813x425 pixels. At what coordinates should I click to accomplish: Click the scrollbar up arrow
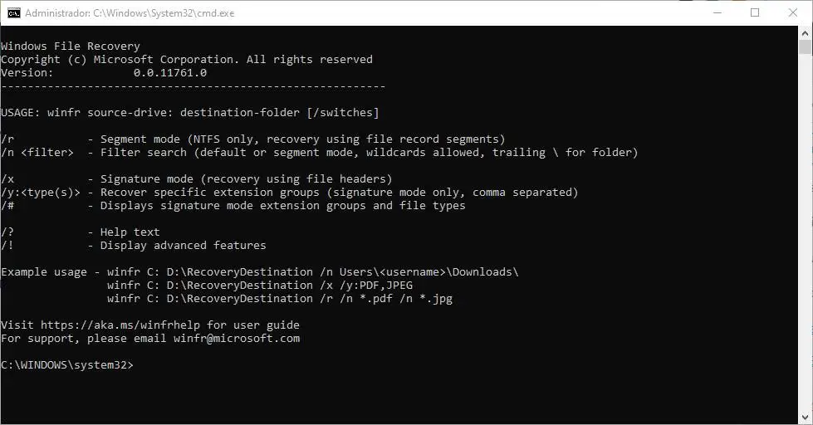805,32
